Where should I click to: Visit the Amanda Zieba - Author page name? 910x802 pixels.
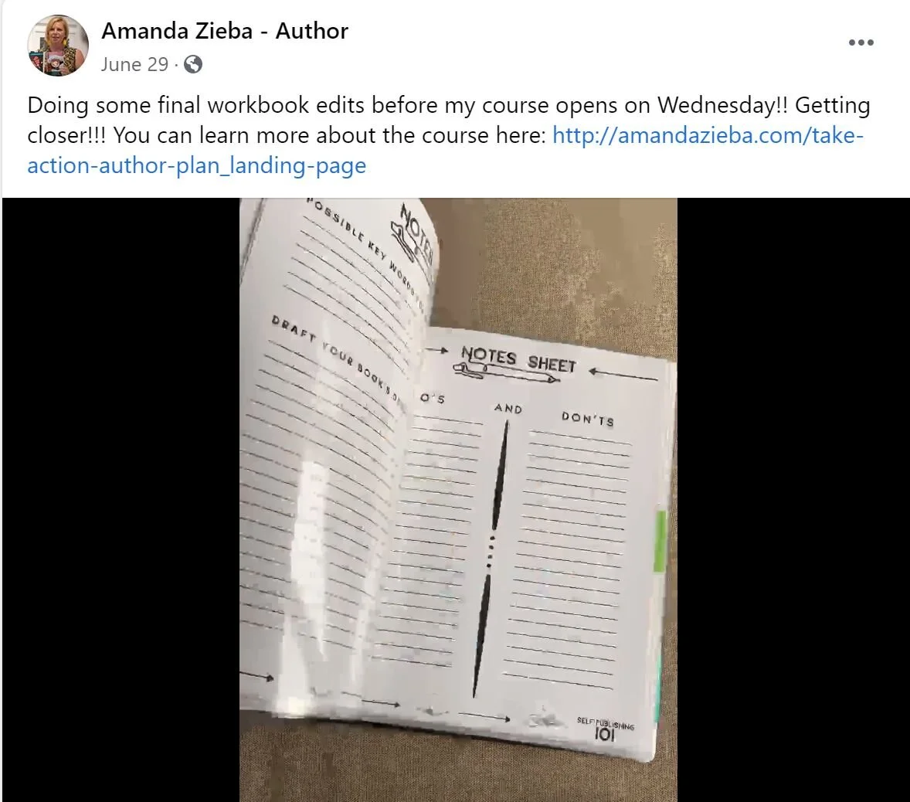[225, 31]
